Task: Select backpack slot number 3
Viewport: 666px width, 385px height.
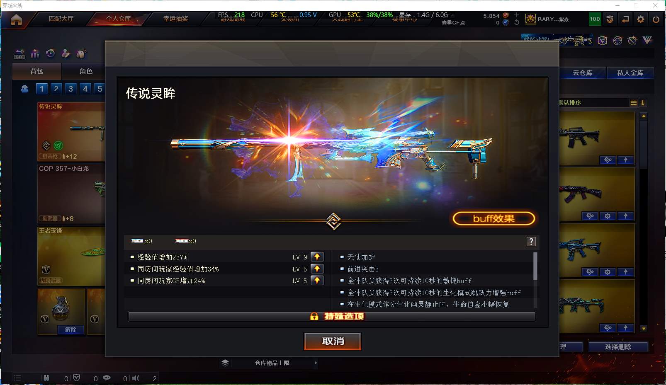Action: point(71,89)
